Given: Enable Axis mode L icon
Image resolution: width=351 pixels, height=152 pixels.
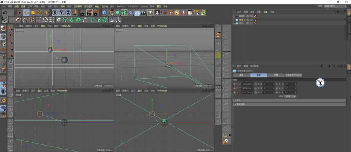Looking at the screenshot, I should click(3, 78).
